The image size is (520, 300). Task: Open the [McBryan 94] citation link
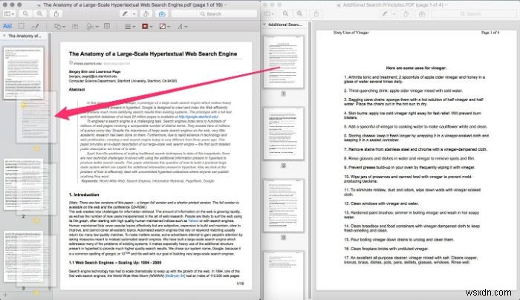175,275
